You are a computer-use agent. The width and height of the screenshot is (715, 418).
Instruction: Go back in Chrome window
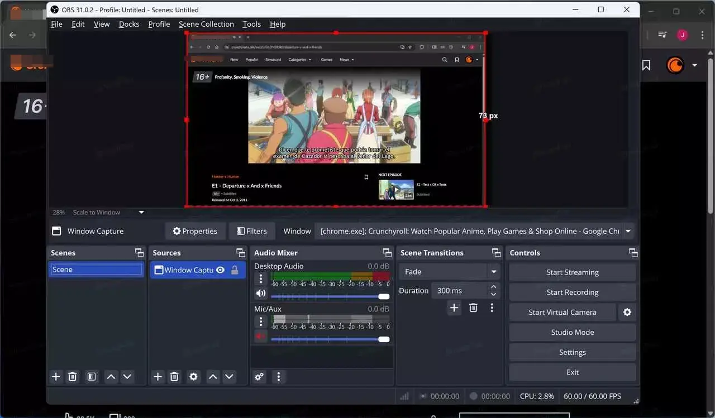[13, 35]
